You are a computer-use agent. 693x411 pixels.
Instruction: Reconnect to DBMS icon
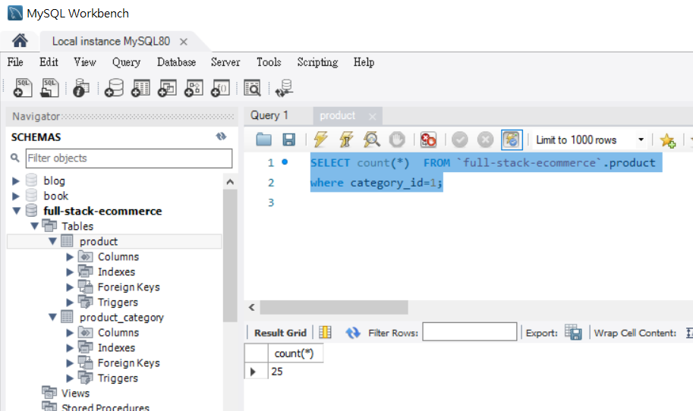pyautogui.click(x=284, y=87)
